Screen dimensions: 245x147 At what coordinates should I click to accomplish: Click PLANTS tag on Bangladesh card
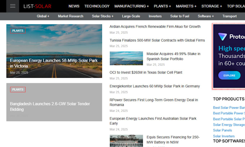pos(18,89)
